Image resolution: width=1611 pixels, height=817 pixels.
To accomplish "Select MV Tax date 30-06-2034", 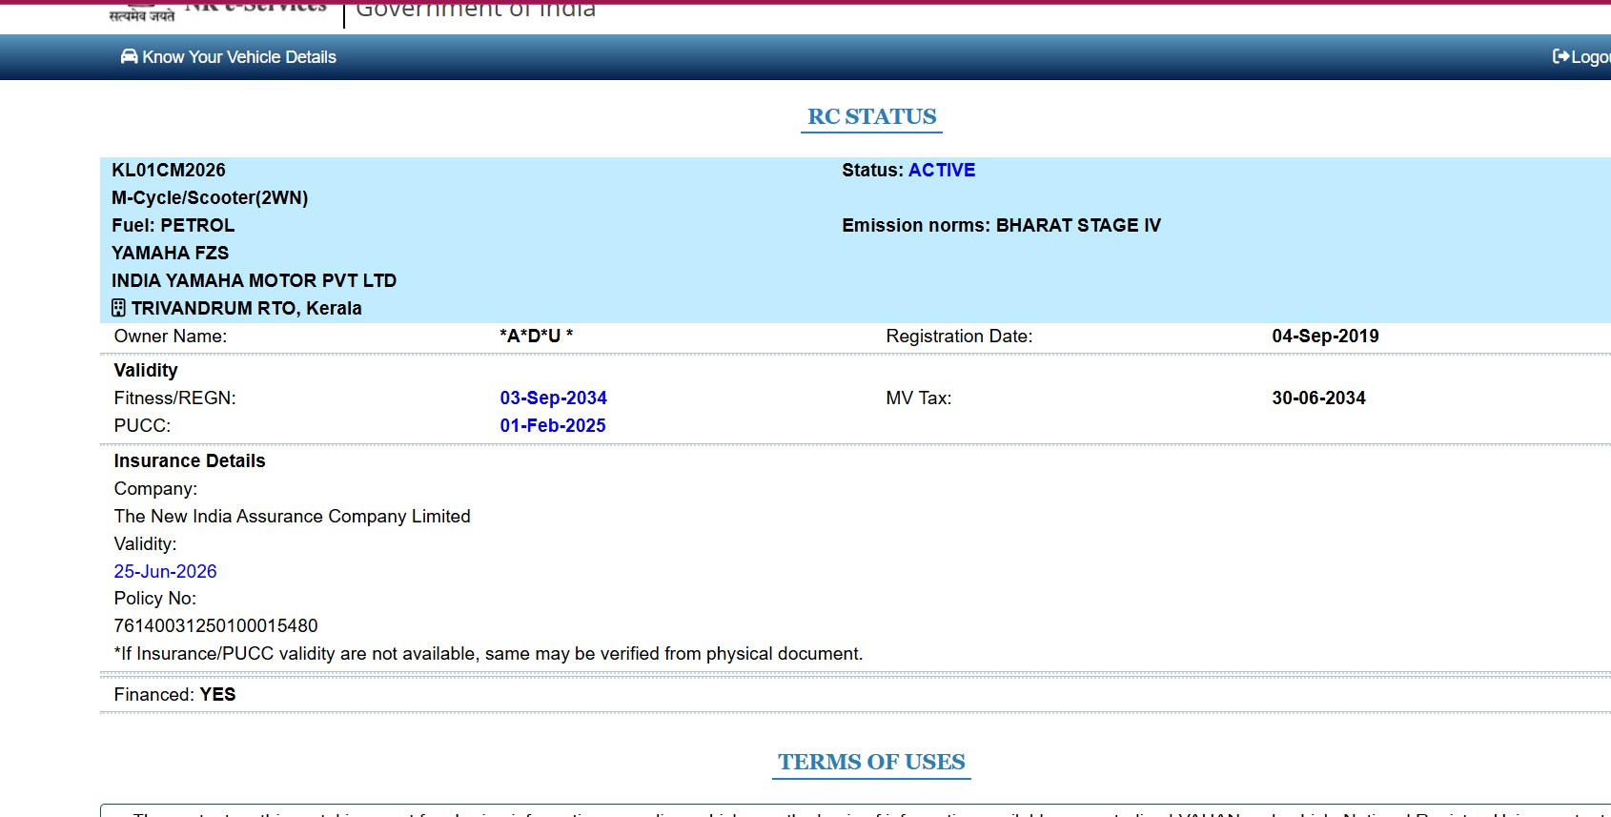I will point(1318,398).
